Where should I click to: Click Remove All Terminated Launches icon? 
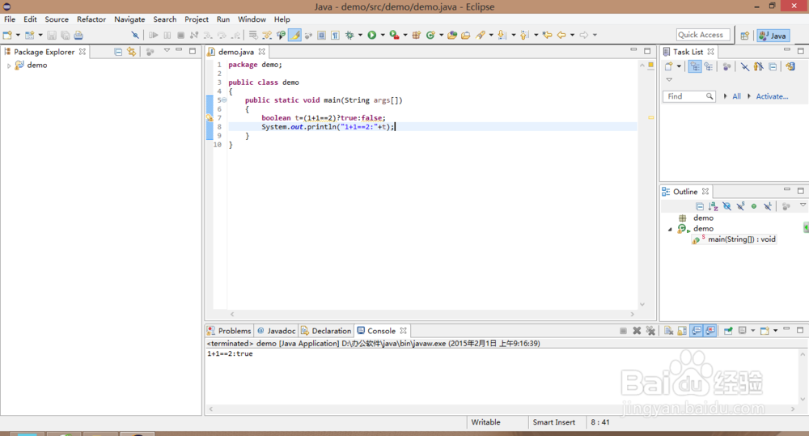coord(650,331)
